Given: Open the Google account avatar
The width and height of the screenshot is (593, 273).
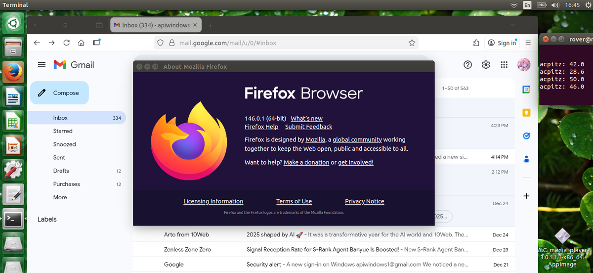Looking at the screenshot, I should point(523,65).
